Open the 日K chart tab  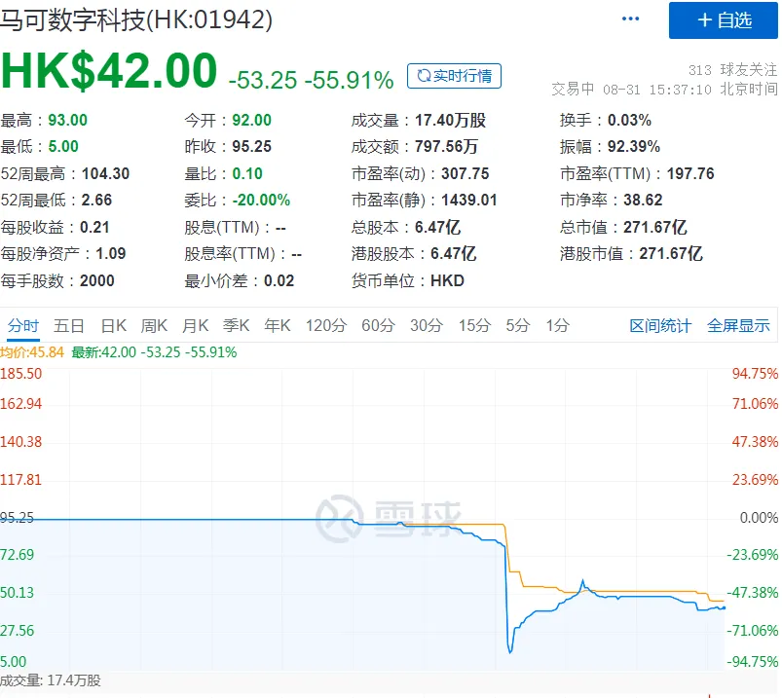(x=114, y=326)
